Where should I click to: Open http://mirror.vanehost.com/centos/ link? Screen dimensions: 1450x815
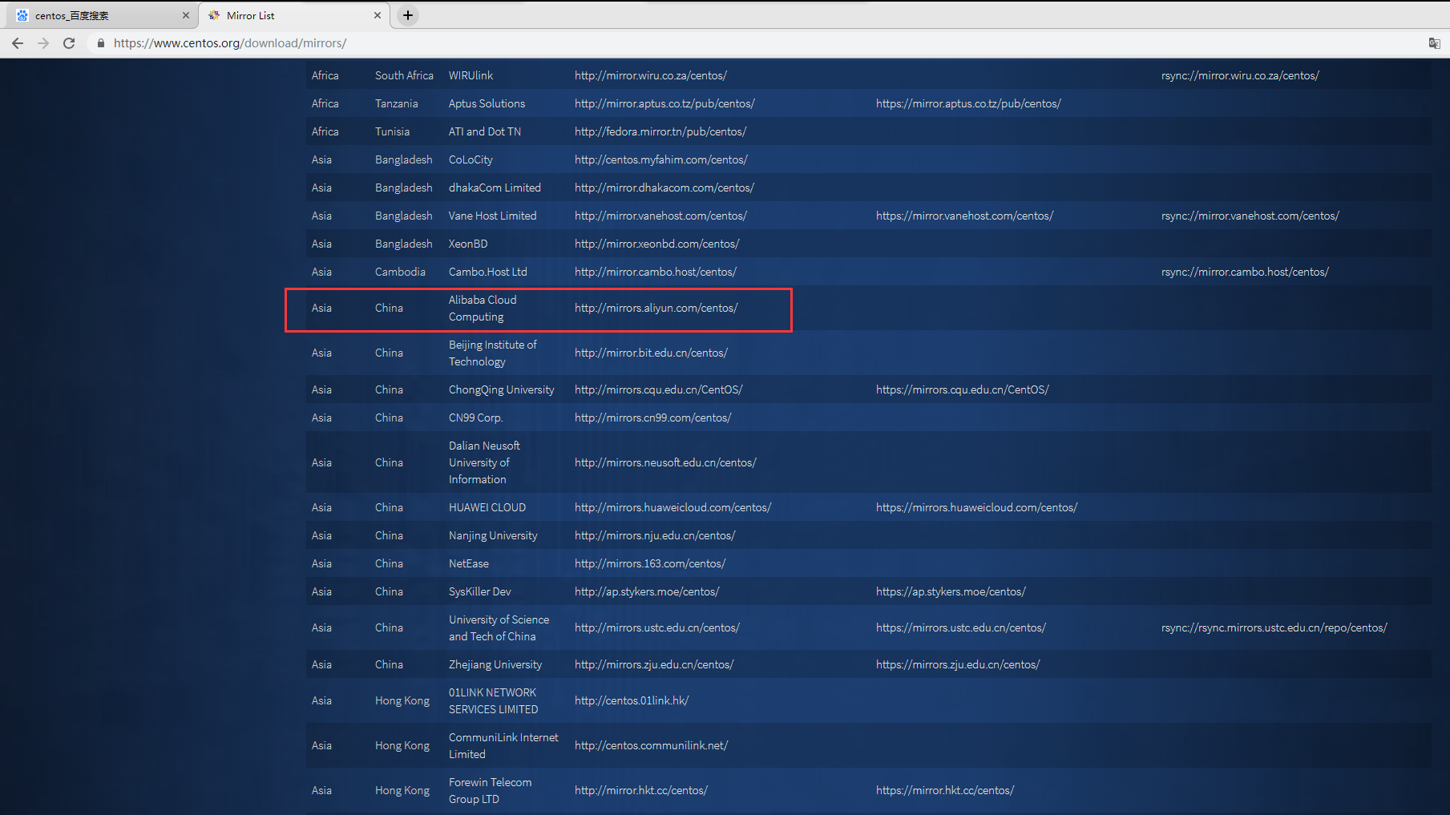pyautogui.click(x=660, y=216)
